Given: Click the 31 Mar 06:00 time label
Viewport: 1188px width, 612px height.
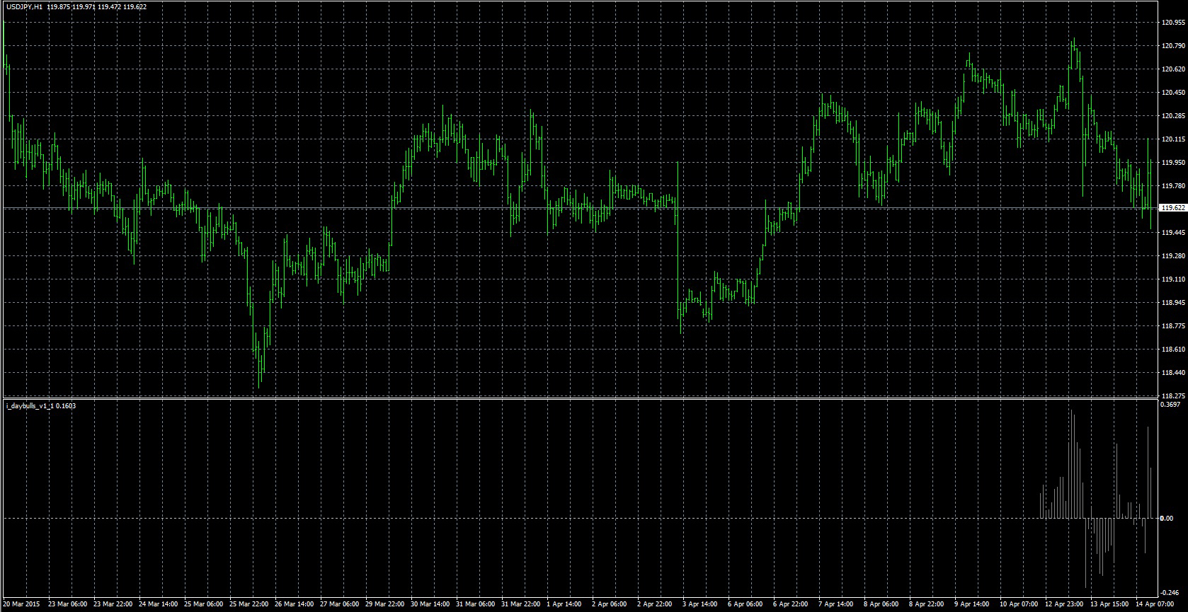Looking at the screenshot, I should [x=476, y=605].
